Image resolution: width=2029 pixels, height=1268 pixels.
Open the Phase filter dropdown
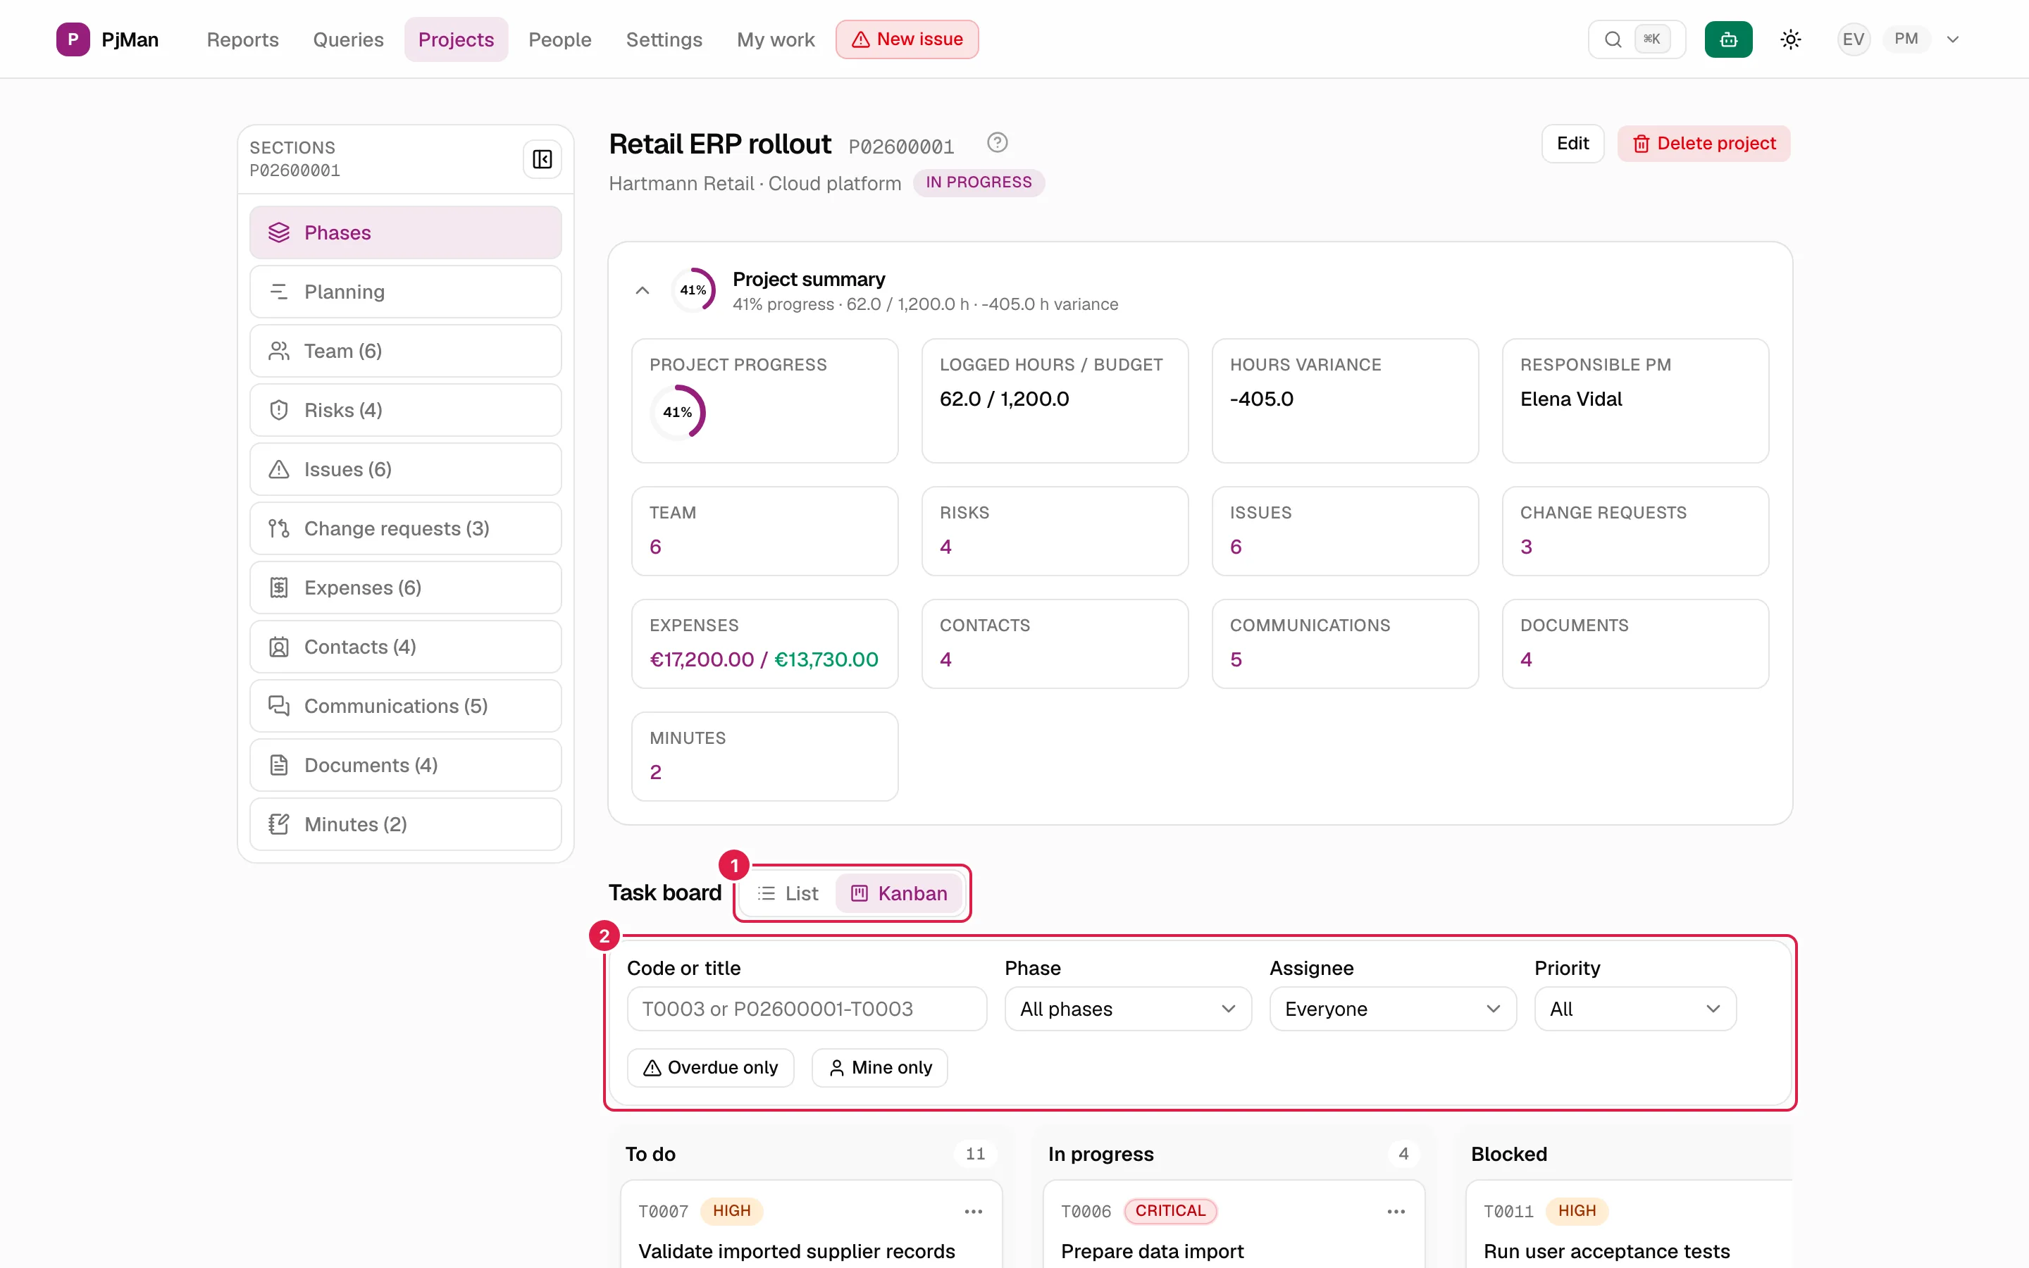pos(1128,1009)
